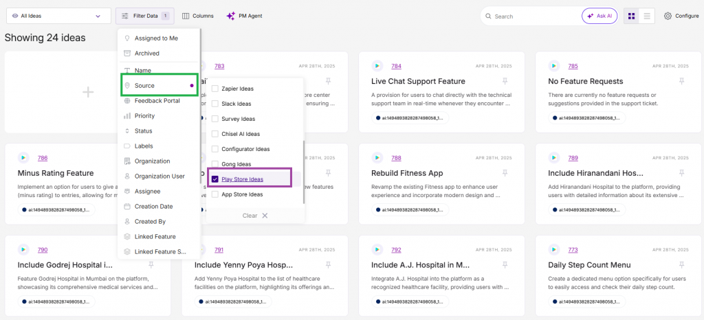
Task: Open idea link 786
Action: (x=43, y=158)
